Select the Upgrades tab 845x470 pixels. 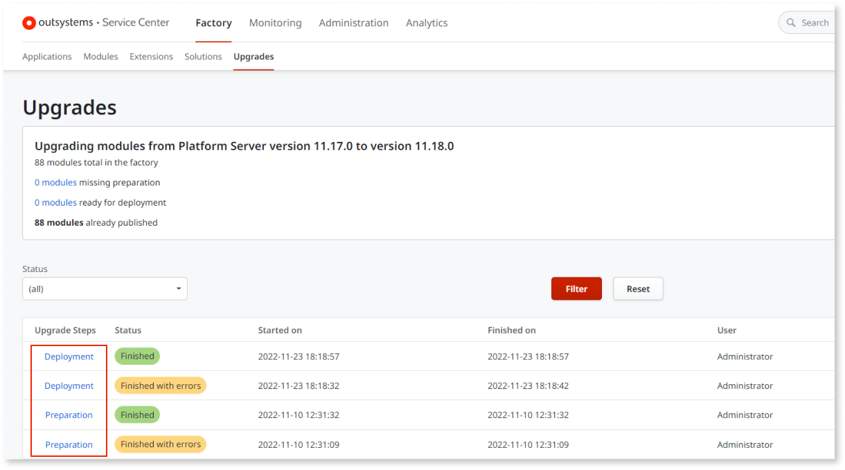253,56
